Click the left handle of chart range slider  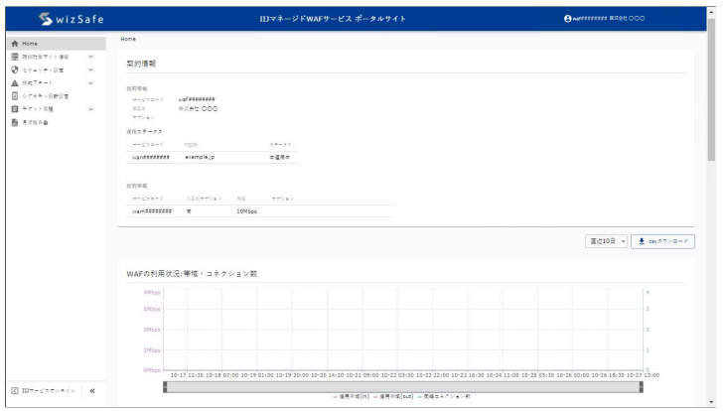(x=165, y=386)
